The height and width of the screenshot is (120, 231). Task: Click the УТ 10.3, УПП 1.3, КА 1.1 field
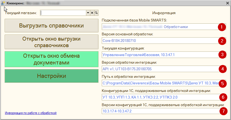[x=164, y=97]
